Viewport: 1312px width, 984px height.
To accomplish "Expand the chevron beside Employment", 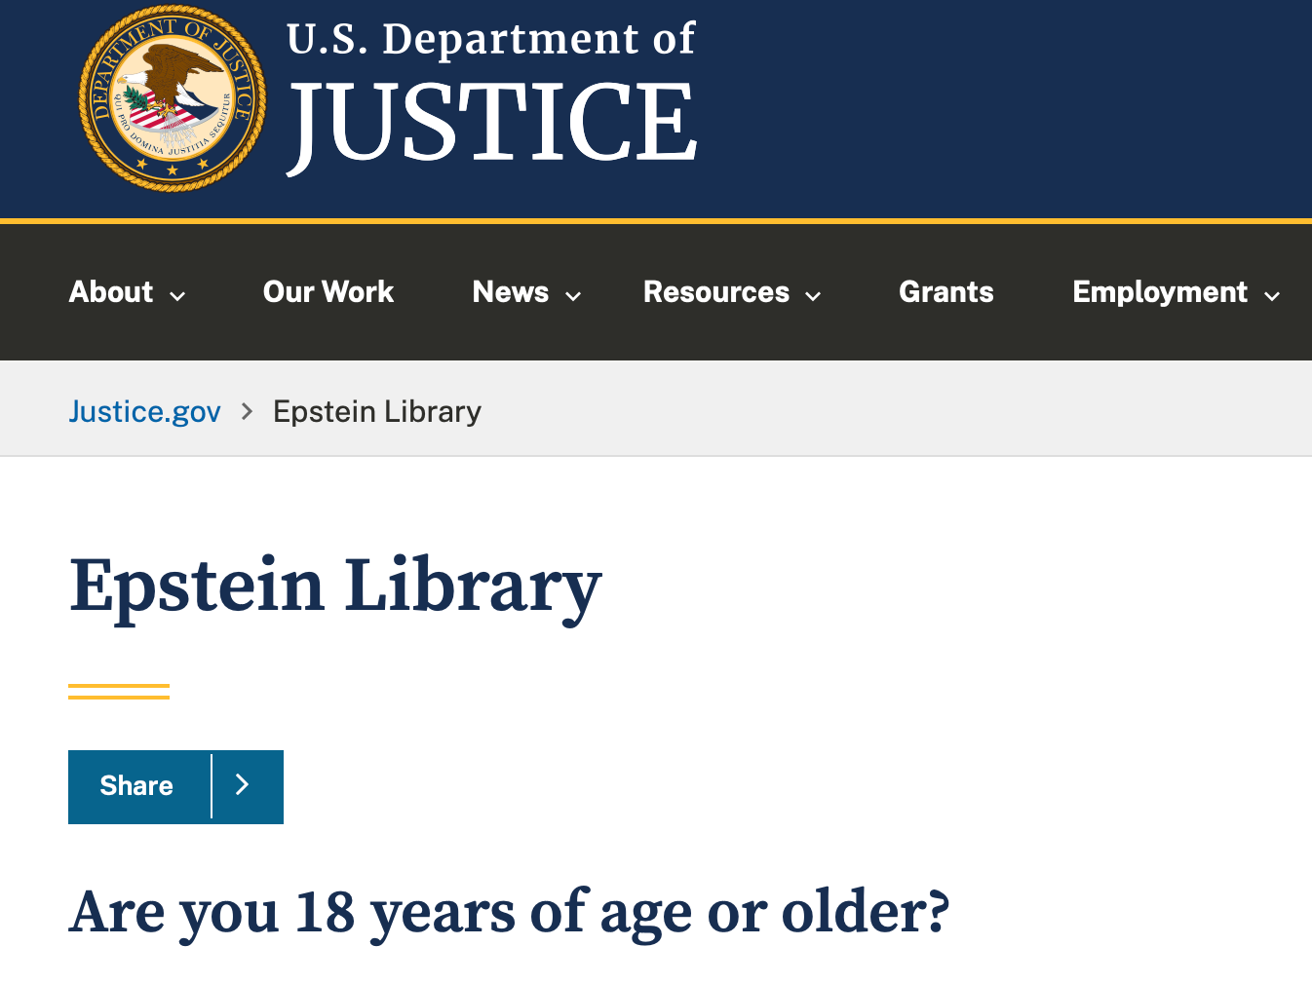I will pos(1272,296).
